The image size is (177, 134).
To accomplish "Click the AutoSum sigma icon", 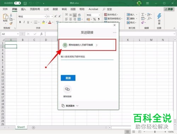I will point(143,15).
